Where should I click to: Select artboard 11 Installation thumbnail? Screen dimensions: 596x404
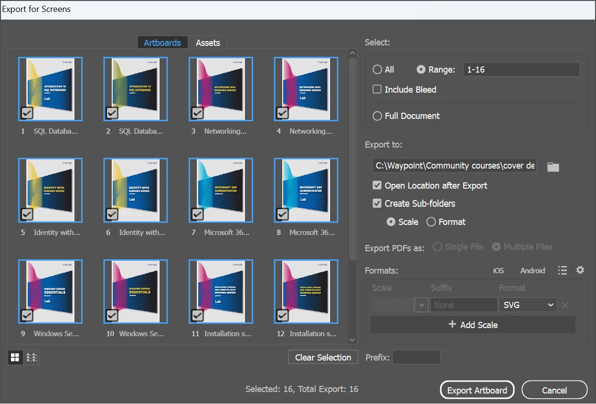pyautogui.click(x=221, y=291)
